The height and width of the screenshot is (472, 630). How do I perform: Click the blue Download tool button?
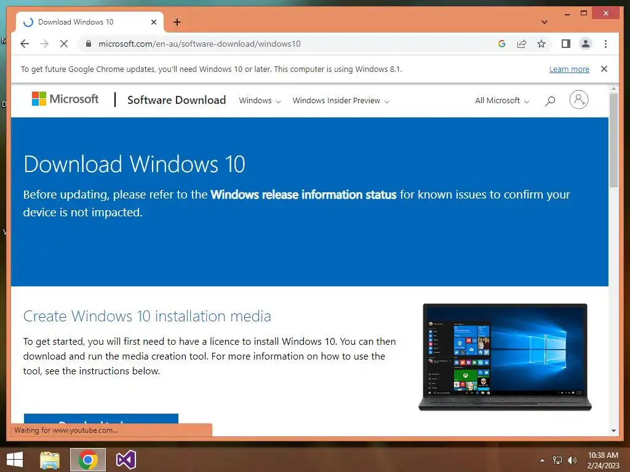(x=101, y=419)
